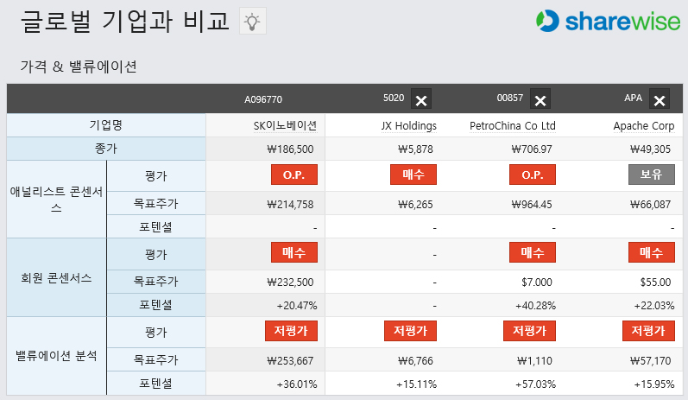This screenshot has width=688, height=400.
Task: Click the member consensus 매수 badge for SK이노베이션
Action: (x=294, y=252)
